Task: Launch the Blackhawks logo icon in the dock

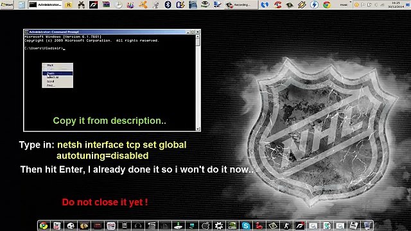Action: (84, 225)
